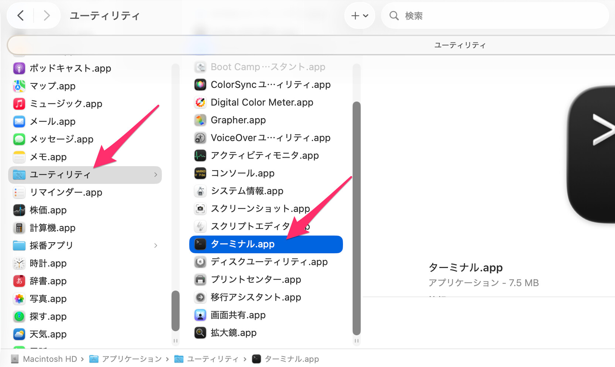Select the スクリーンショット.app icon
The width and height of the screenshot is (615, 367).
coord(200,209)
